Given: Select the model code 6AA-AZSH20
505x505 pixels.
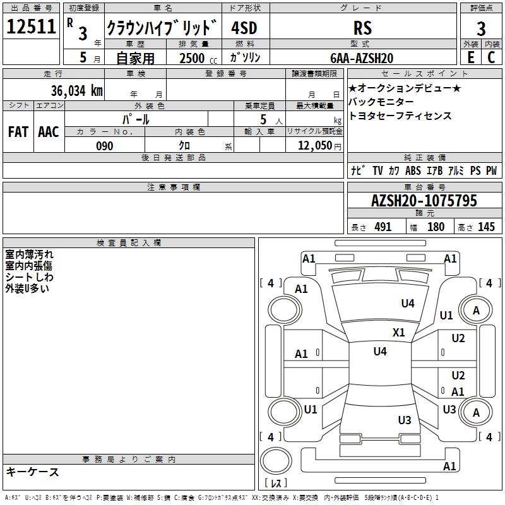Looking at the screenshot, I should pyautogui.click(x=362, y=57).
